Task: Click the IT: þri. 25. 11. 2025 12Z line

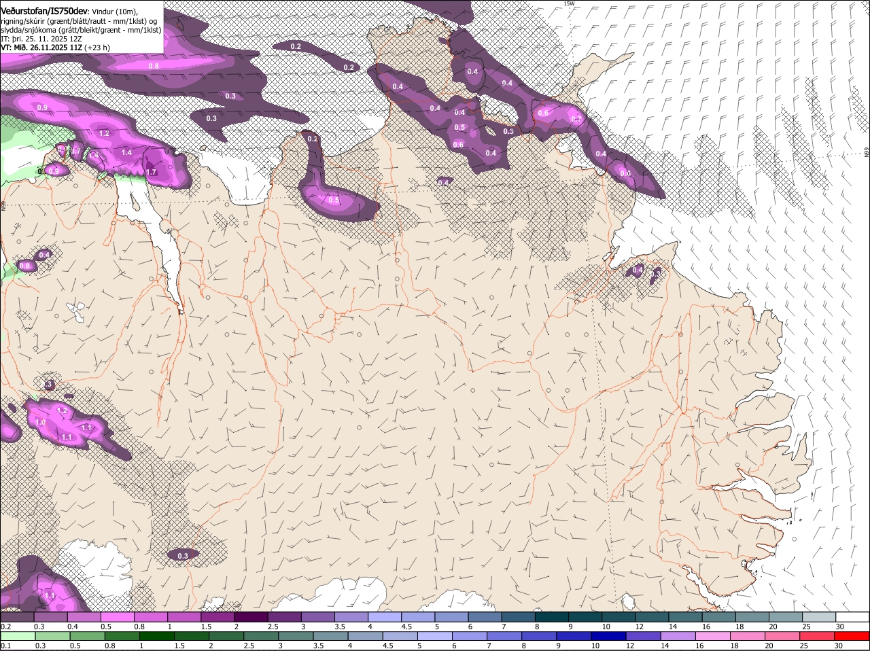Action: point(40,39)
